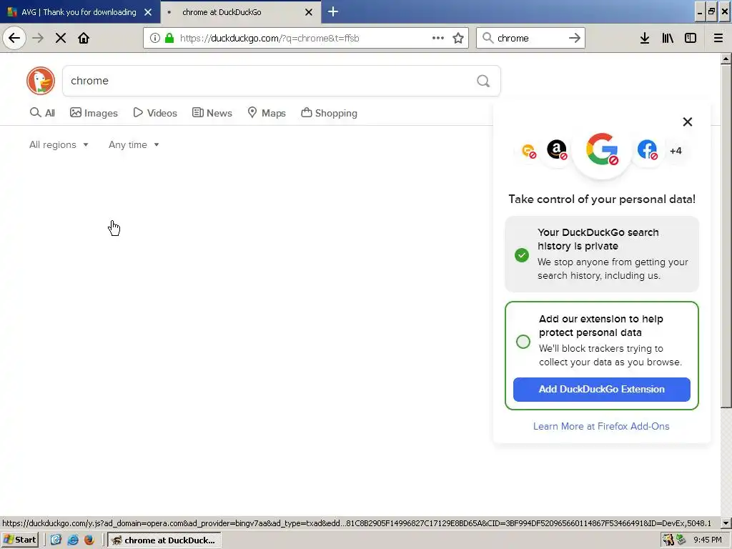Add DuckDuckGo Extension button
This screenshot has width=732, height=549.
(601, 390)
